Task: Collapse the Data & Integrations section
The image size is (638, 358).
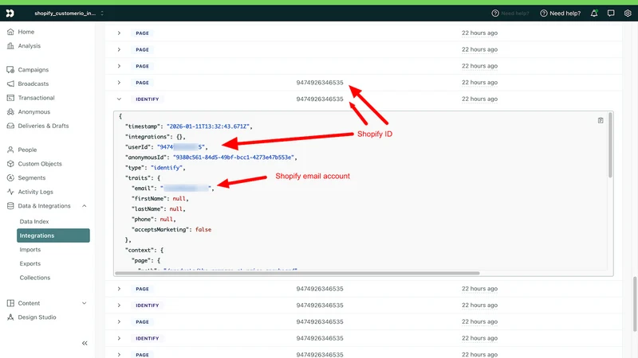Action: pyautogui.click(x=85, y=206)
